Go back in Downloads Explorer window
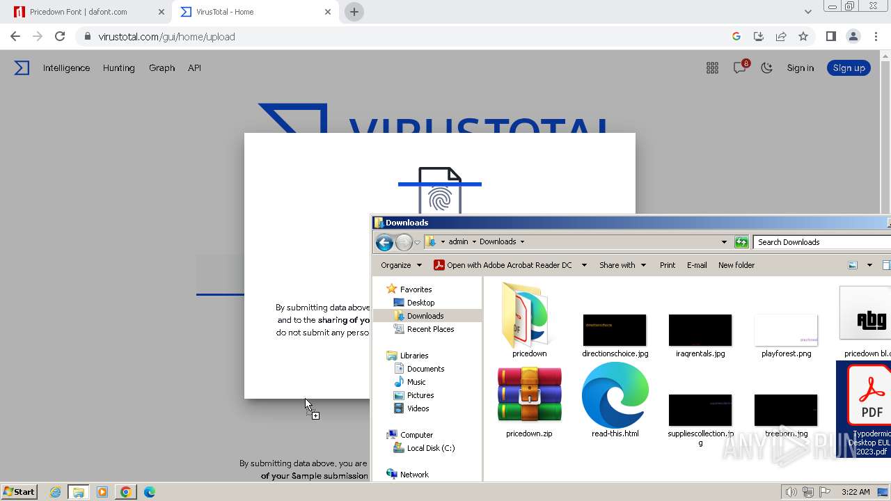 pyautogui.click(x=384, y=242)
